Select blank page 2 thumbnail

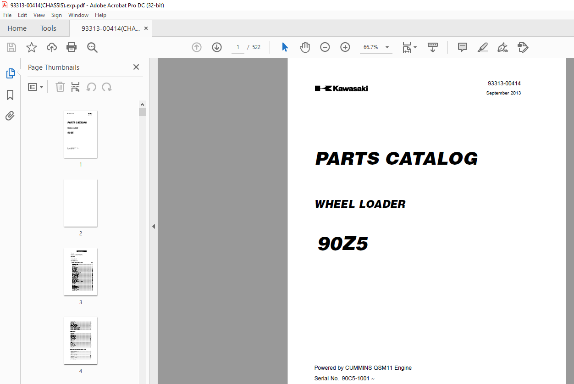81,203
